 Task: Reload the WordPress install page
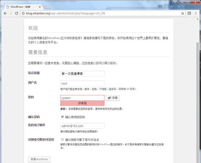pyautogui.click(x=17, y=13)
